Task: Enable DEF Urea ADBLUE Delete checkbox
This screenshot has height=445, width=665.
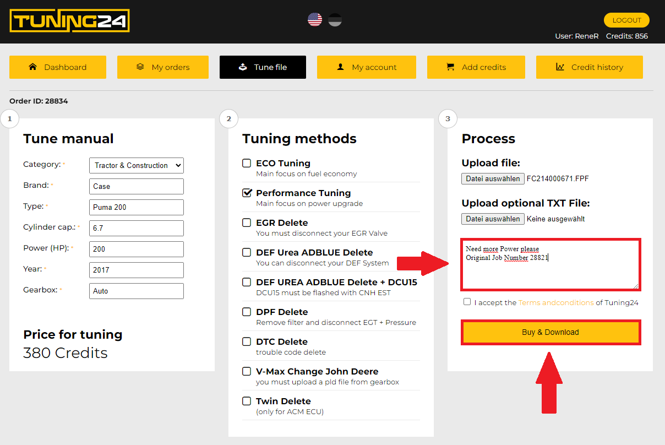Action: (x=247, y=252)
